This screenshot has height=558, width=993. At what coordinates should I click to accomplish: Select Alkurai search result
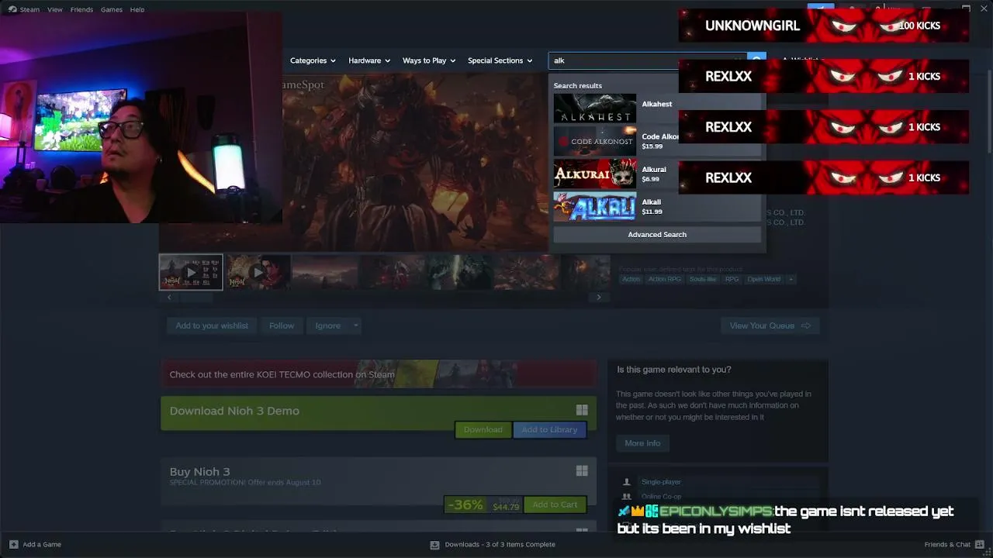[x=657, y=174]
